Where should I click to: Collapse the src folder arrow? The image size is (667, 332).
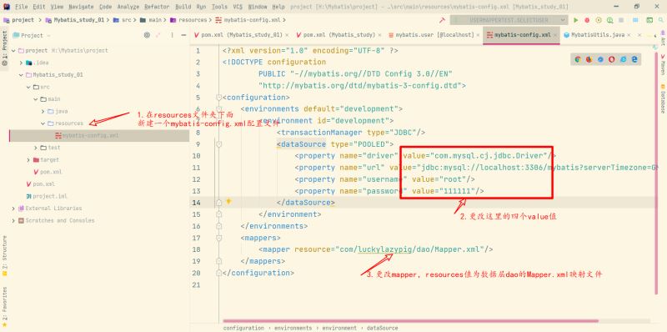[28, 88]
